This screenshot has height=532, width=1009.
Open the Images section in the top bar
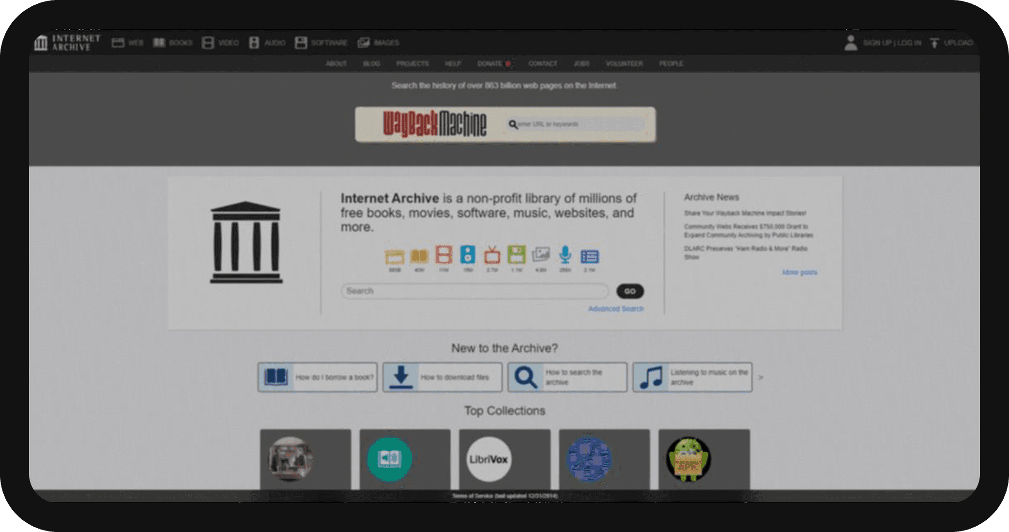(x=378, y=43)
